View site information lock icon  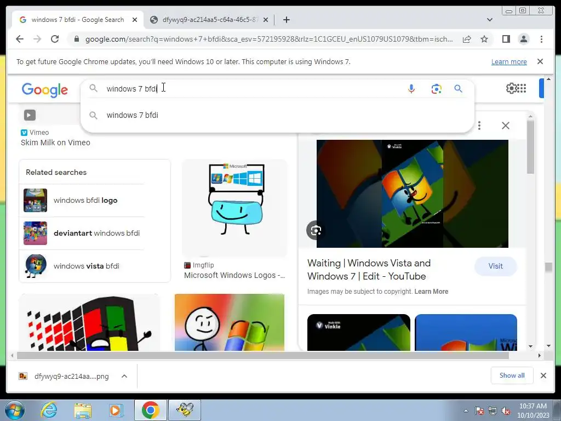(76, 39)
